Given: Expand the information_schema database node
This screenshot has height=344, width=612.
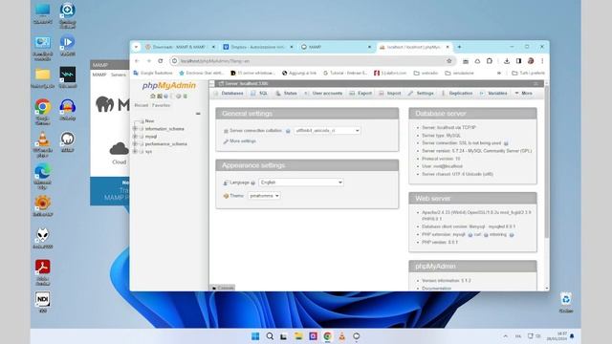Looking at the screenshot, I should tap(135, 129).
